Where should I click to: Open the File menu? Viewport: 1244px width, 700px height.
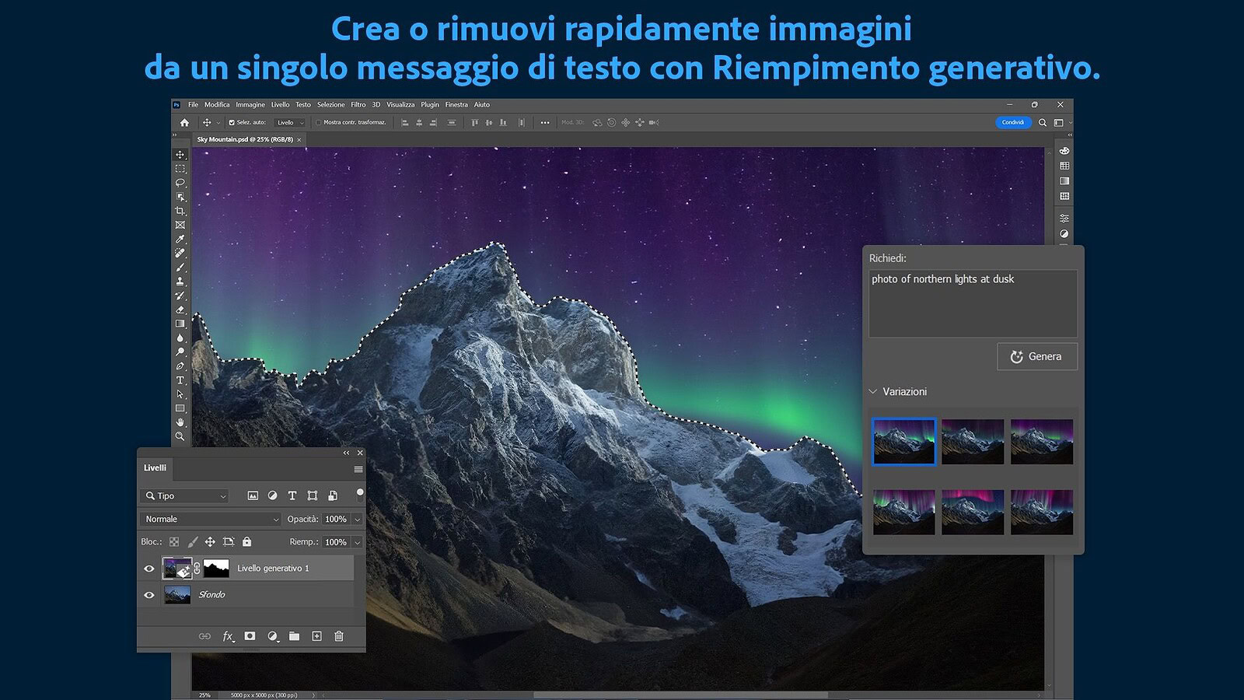[x=194, y=105]
